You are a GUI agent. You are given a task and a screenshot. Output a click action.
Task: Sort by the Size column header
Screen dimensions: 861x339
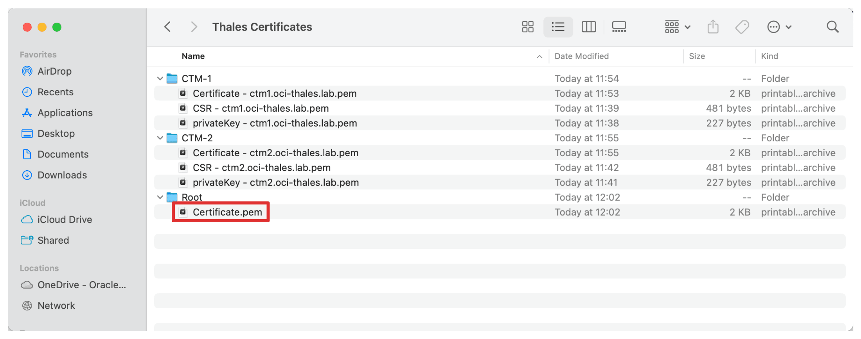(x=697, y=56)
